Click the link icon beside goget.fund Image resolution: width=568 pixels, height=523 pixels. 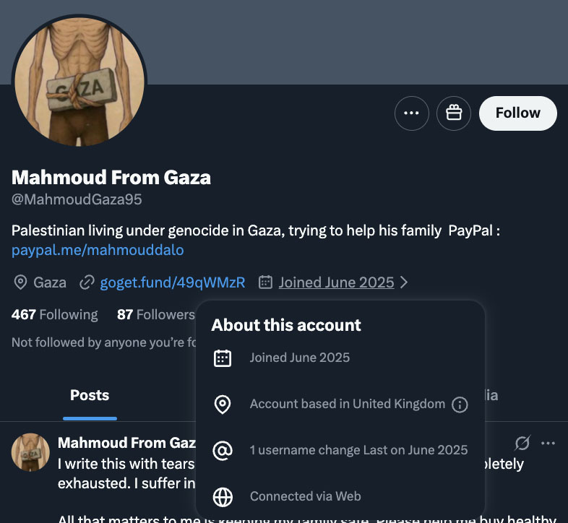pos(87,282)
